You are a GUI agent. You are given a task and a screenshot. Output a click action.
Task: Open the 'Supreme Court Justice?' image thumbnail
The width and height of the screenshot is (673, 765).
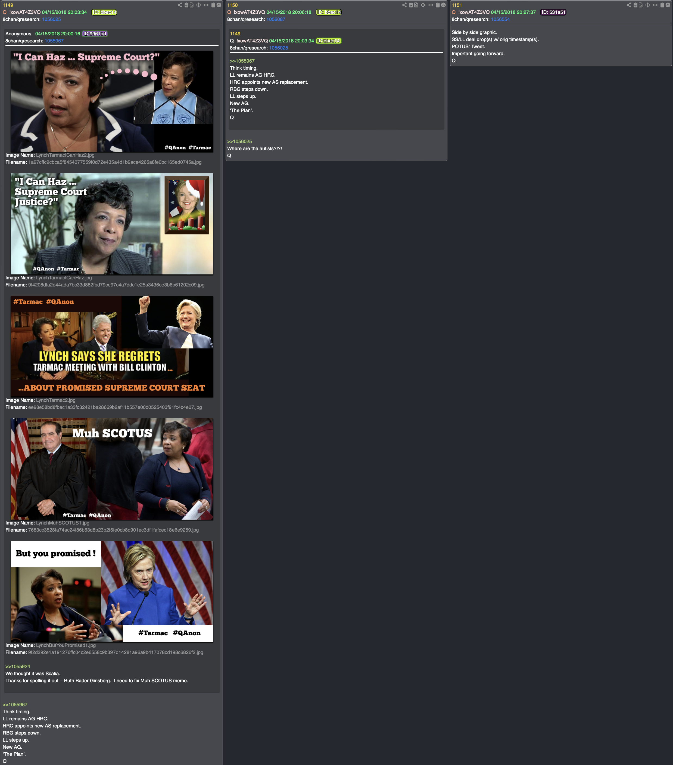(112, 224)
